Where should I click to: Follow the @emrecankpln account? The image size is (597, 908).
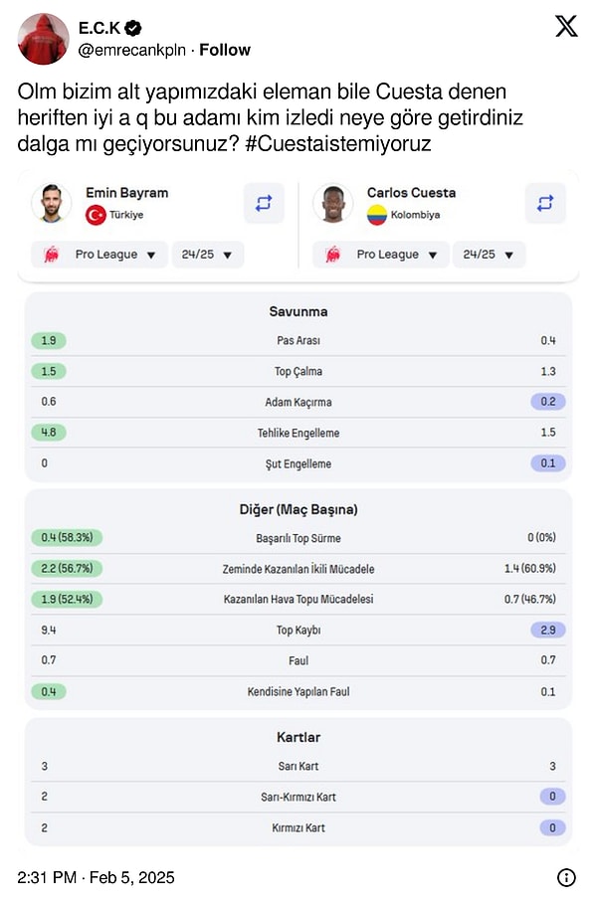tap(225, 51)
